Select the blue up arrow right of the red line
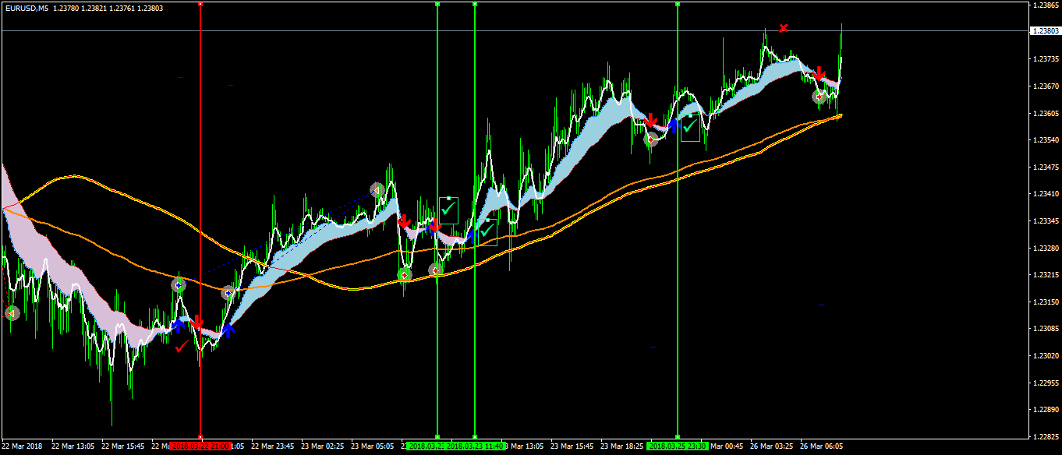Screen dimensions: 1062x455 click(228, 330)
